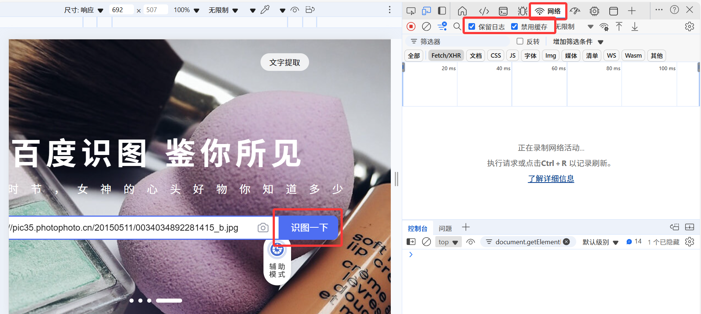This screenshot has width=701, height=314.
Task: Open the DevTools Welcome home tab
Action: point(462,11)
